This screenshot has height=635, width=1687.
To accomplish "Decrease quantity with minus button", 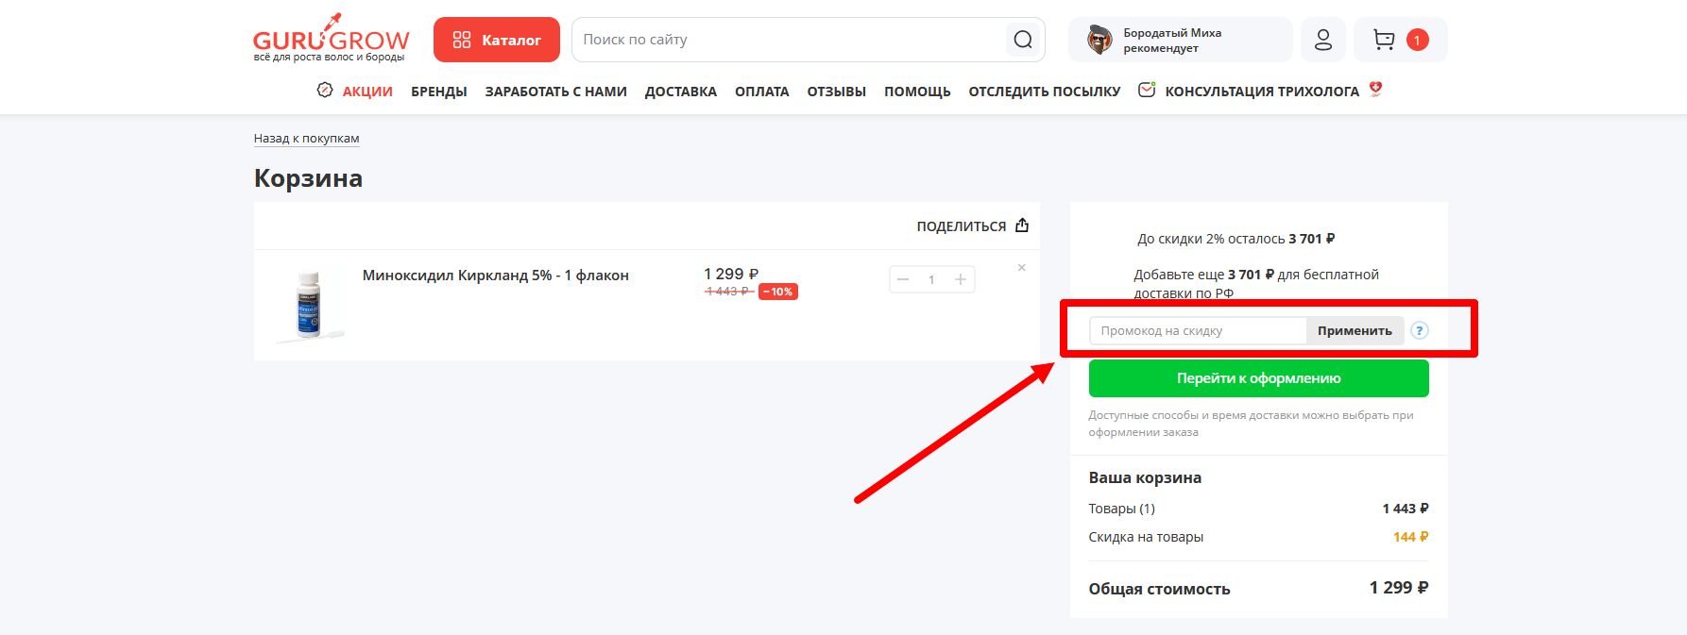I will pos(903,279).
